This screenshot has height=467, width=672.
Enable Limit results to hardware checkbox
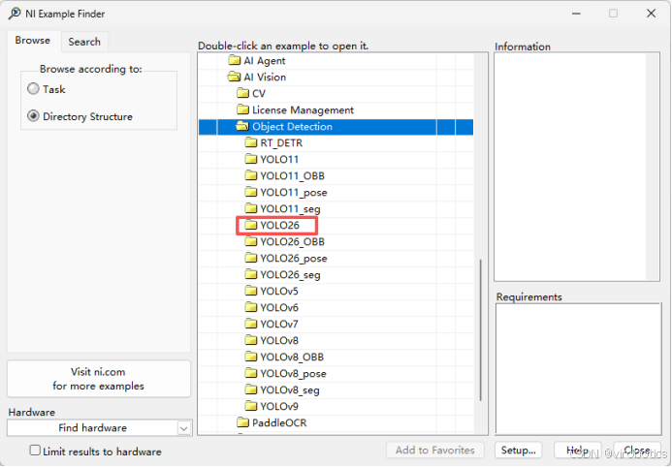click(35, 451)
